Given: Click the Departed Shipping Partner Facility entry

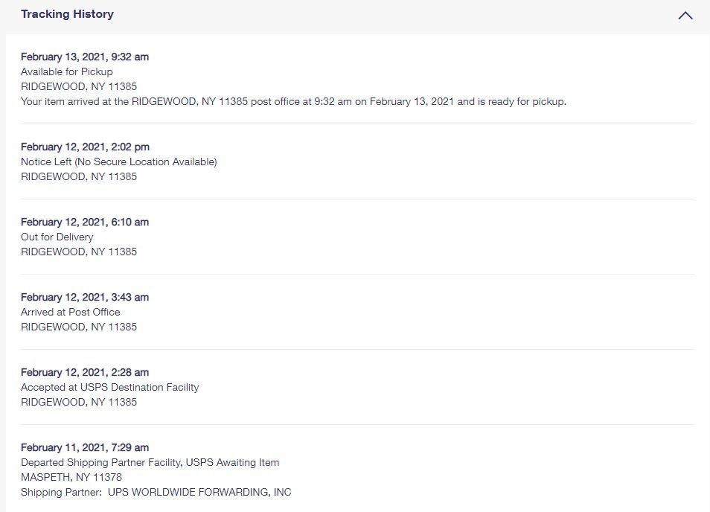Looking at the screenshot, I should click(150, 462).
